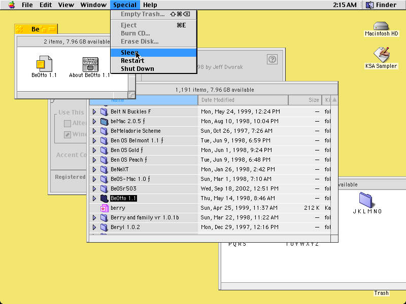Viewport: 406px width, 304px height.
Task: Select the About BeOtto 1.1 icon
Action: click(x=90, y=64)
